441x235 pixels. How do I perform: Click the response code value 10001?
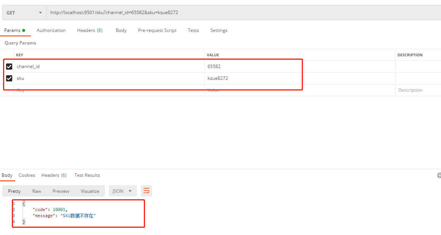coord(59,210)
